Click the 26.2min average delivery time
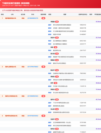 tap(98, 47)
